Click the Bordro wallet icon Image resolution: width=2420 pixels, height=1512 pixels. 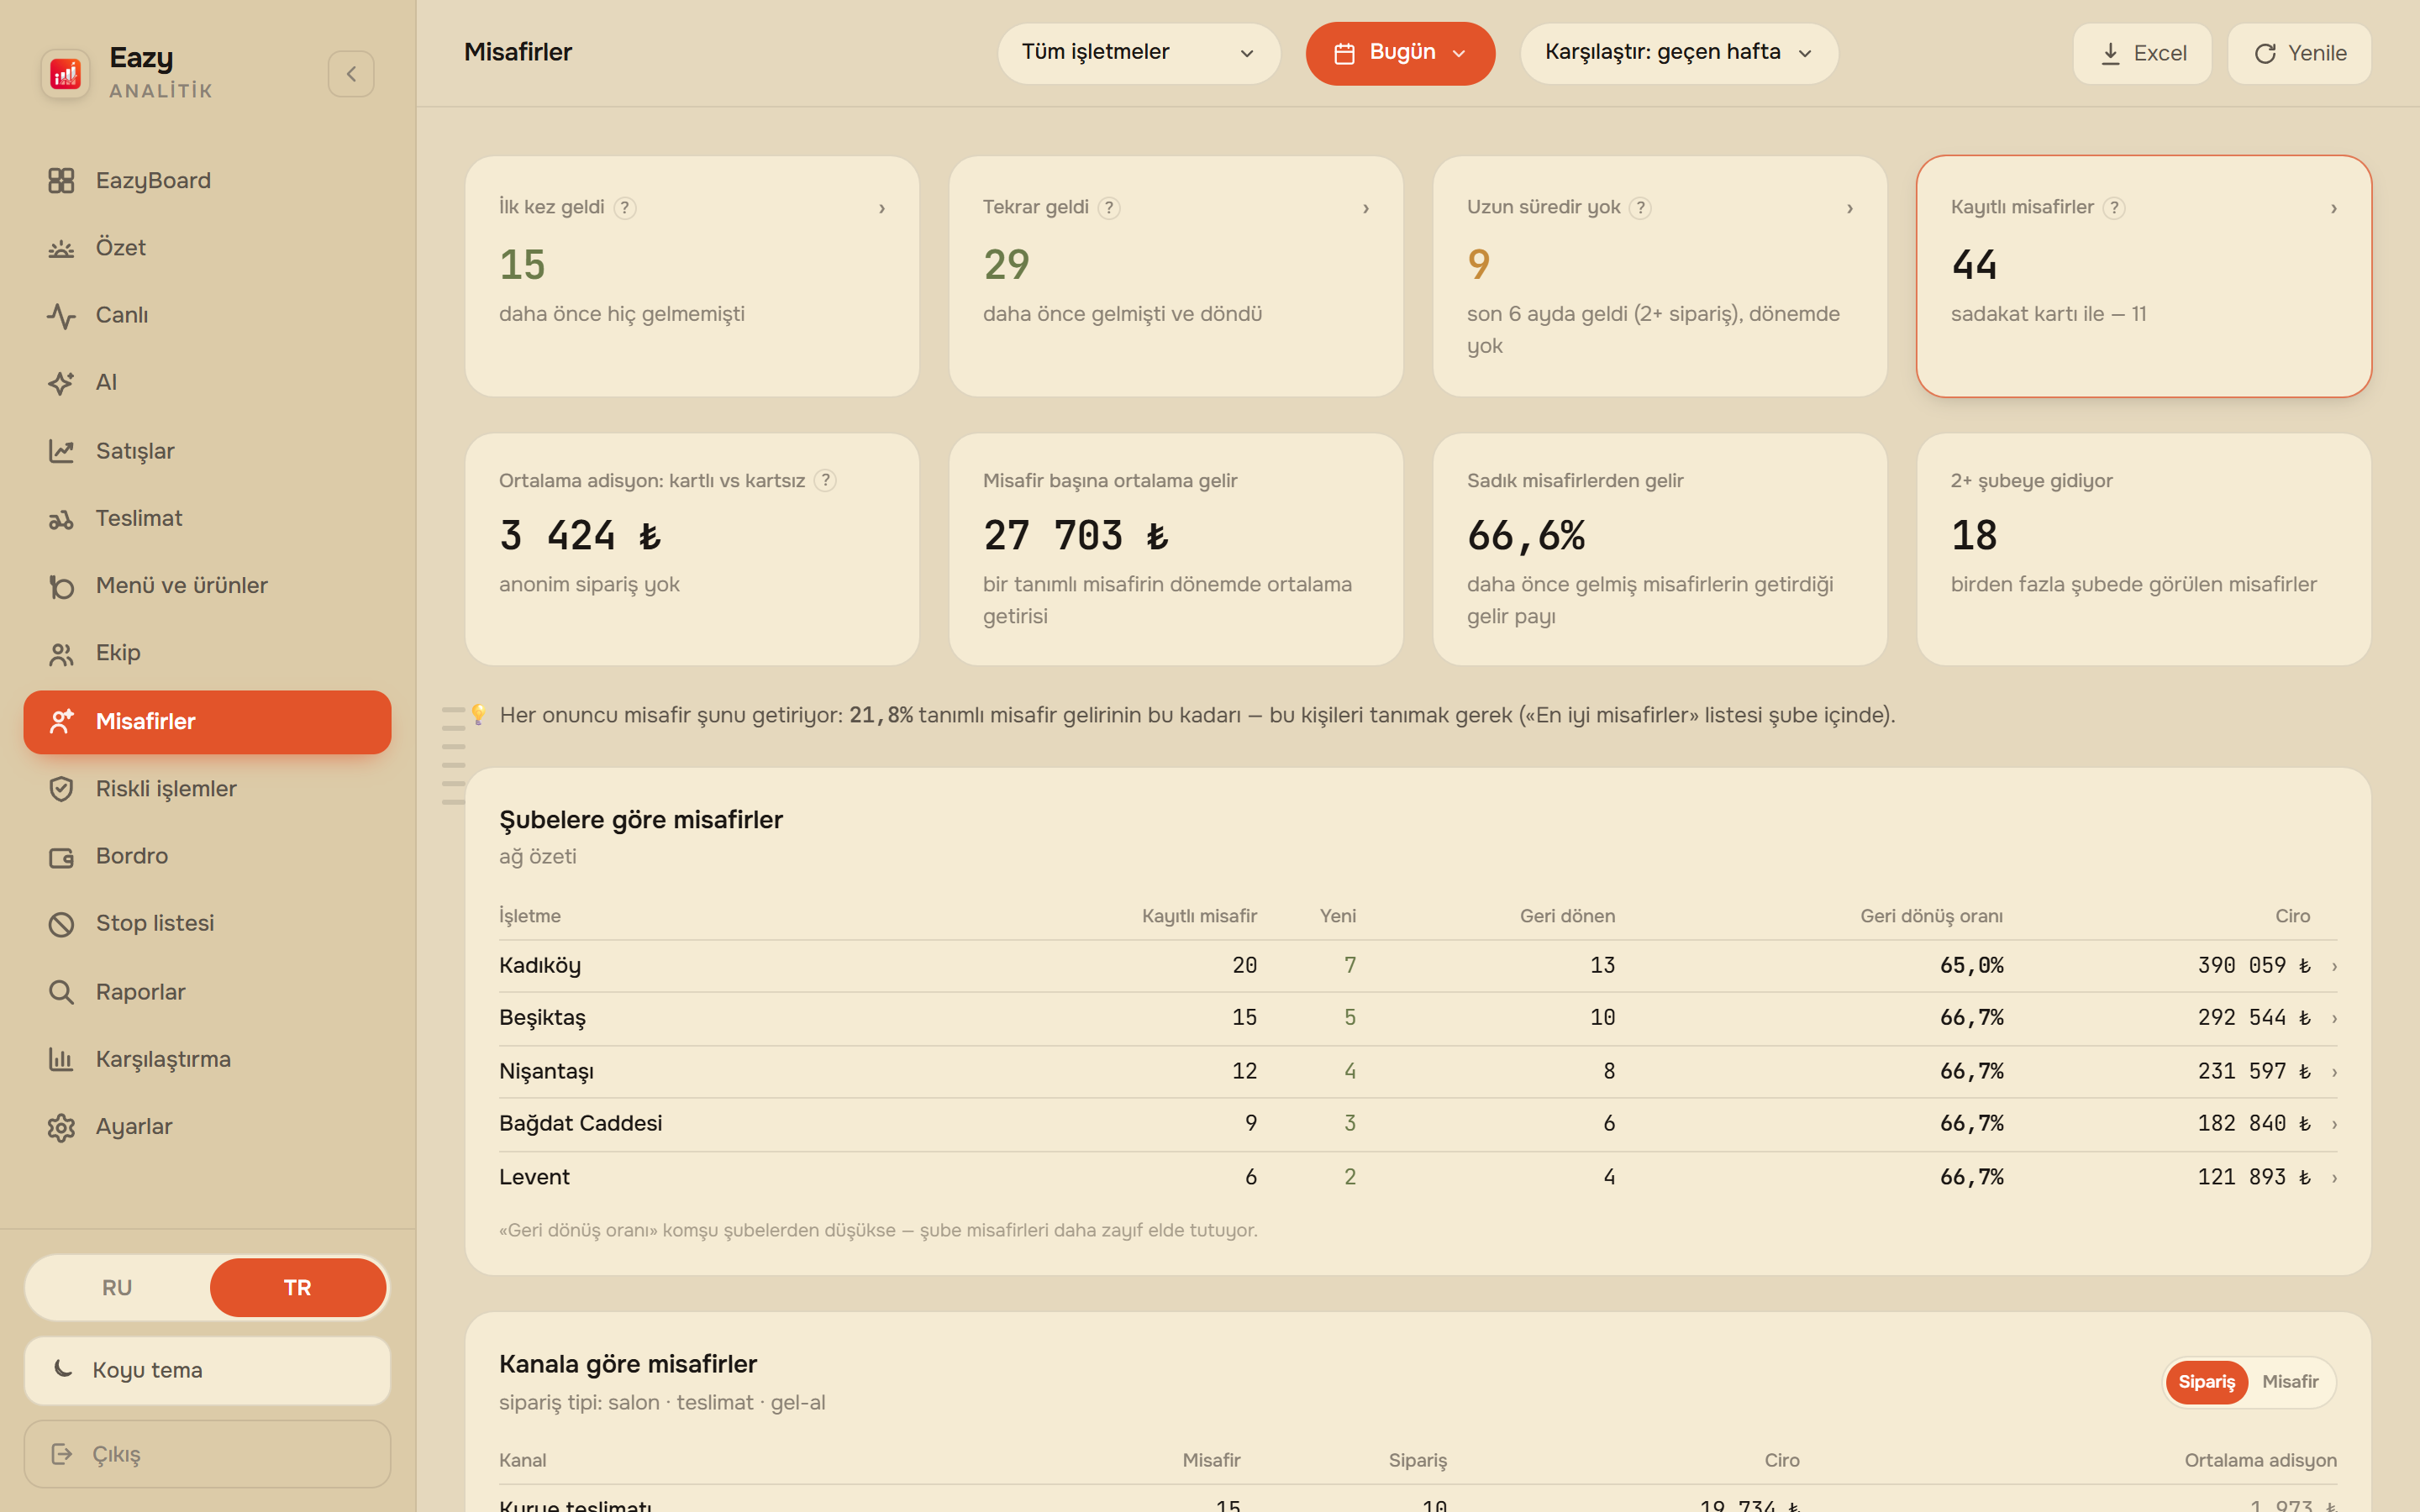(61, 857)
